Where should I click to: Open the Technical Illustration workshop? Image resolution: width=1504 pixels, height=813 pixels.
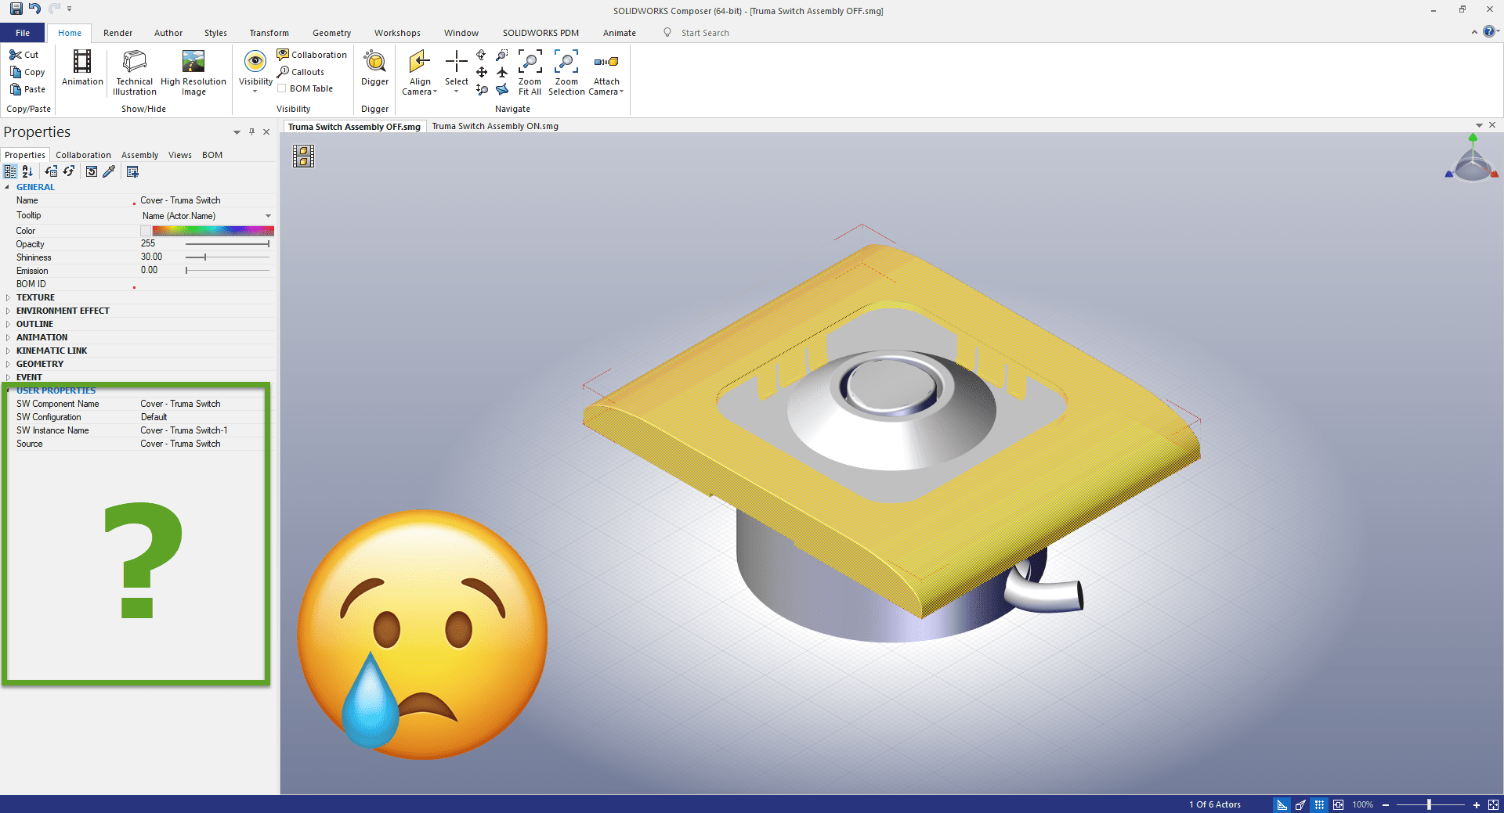(x=135, y=73)
